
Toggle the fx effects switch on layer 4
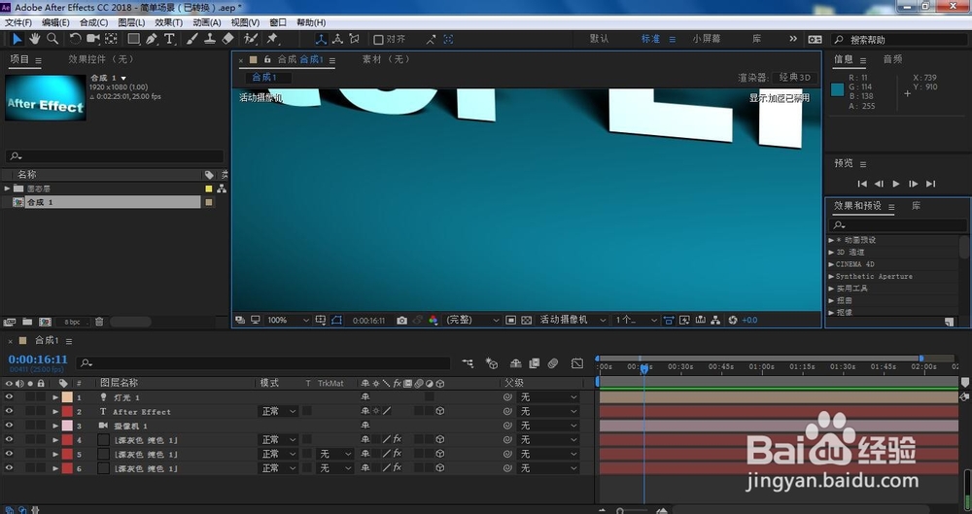point(398,439)
